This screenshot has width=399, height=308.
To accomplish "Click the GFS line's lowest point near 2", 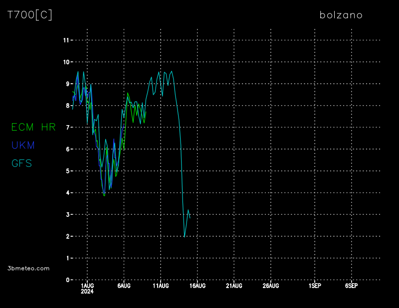I will point(185,236).
